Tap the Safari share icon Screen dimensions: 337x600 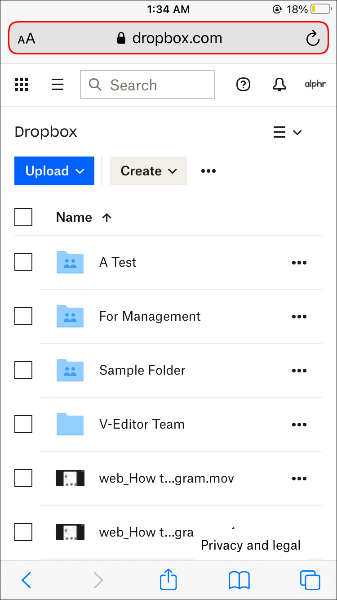point(168,580)
